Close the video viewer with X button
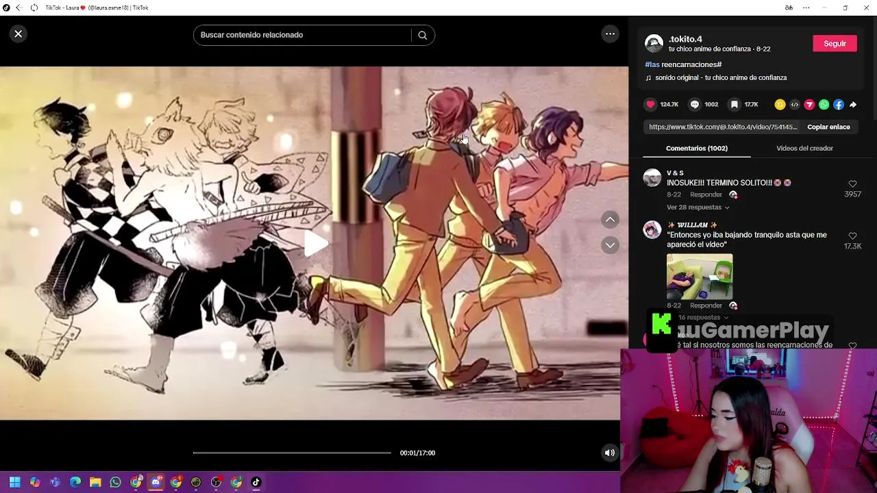The image size is (877, 493). coord(18,34)
